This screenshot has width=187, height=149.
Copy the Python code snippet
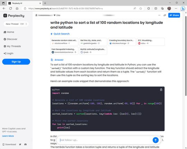click(x=161, y=90)
